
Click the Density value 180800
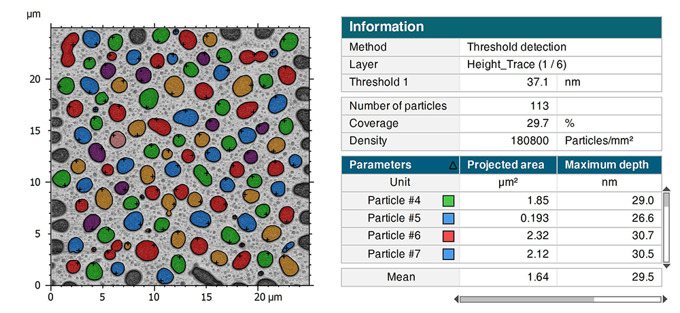point(530,141)
